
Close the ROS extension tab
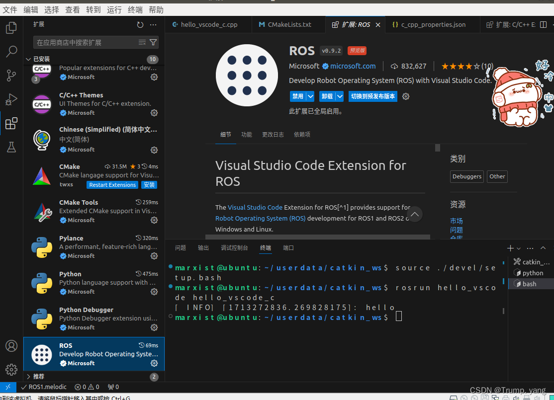(378, 25)
